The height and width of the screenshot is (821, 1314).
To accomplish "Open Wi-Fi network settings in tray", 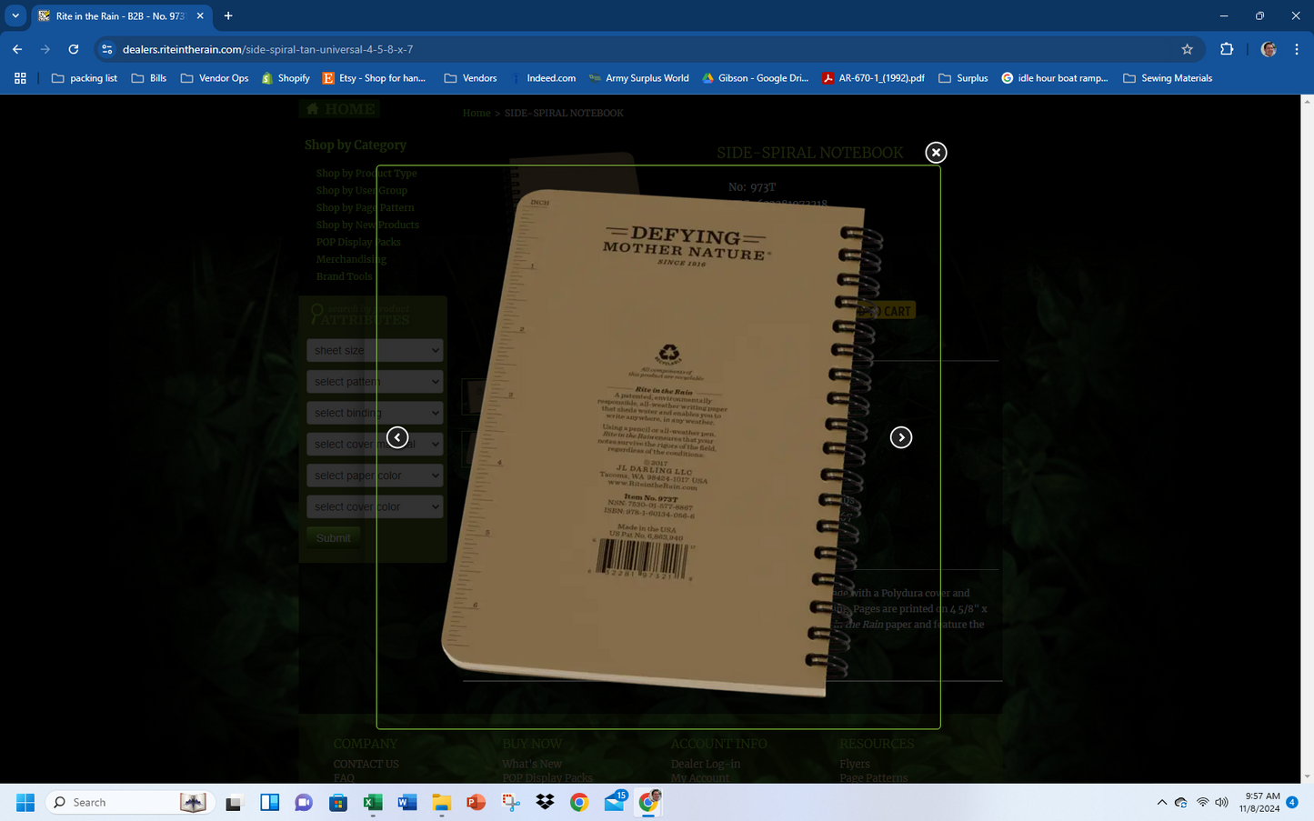I will click(1202, 802).
